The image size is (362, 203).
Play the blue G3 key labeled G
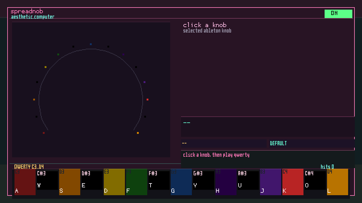[x=181, y=182]
